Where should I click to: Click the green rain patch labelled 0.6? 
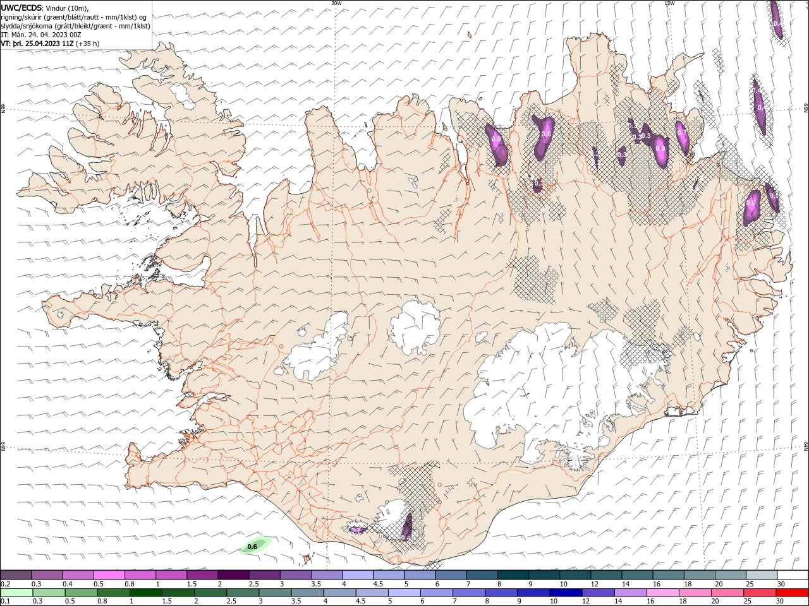point(255,545)
